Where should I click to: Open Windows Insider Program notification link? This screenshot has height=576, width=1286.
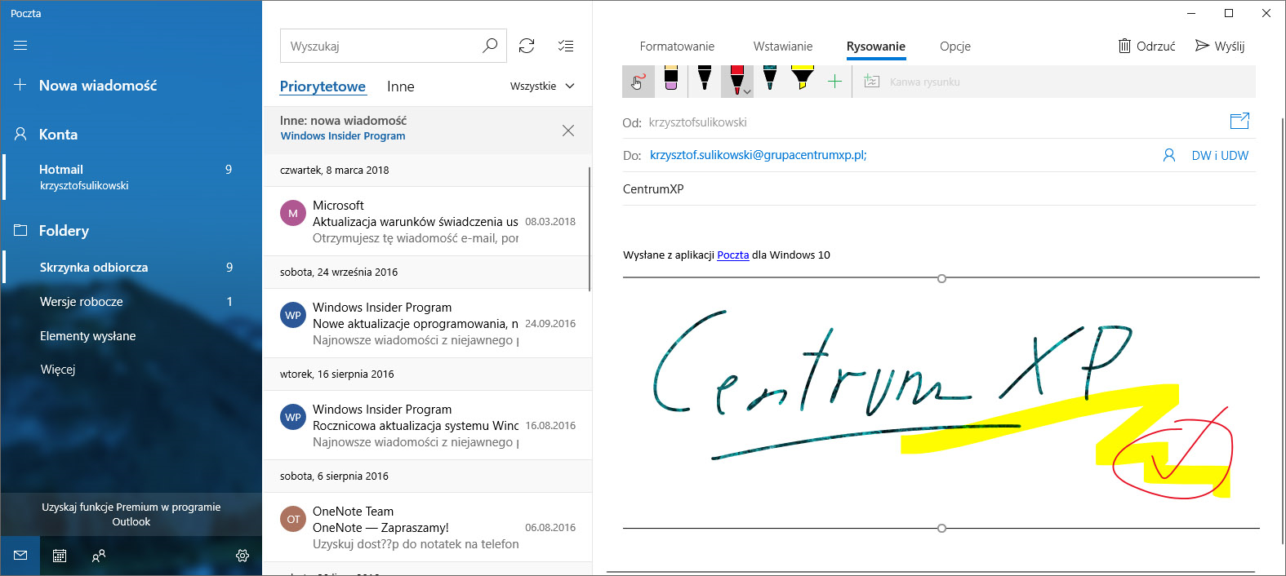343,136
